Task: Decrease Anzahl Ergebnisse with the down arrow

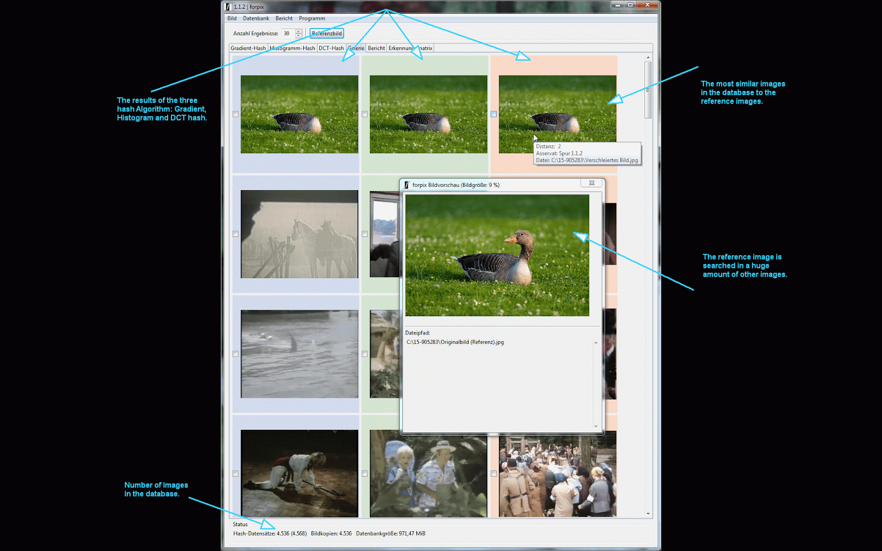Action: click(299, 36)
